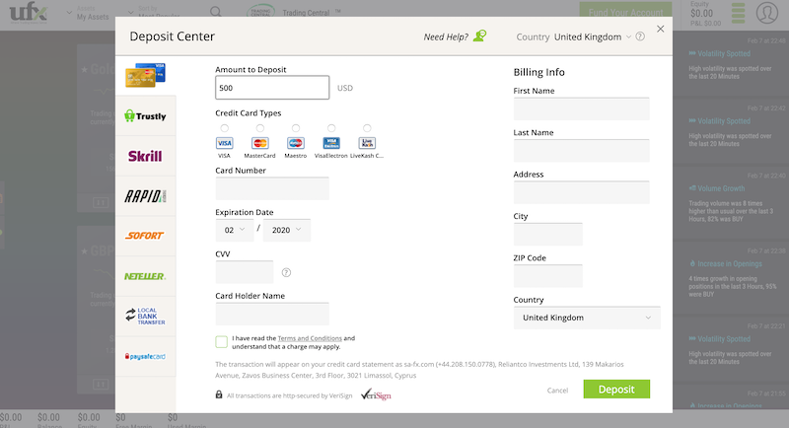789x428 pixels.
Task: Choose paysafecard payment method
Action: coord(145,357)
